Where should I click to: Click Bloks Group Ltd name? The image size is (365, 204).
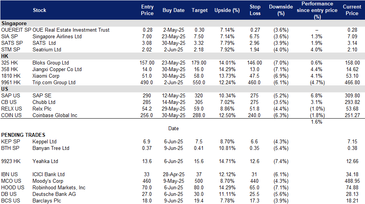coord(51,63)
